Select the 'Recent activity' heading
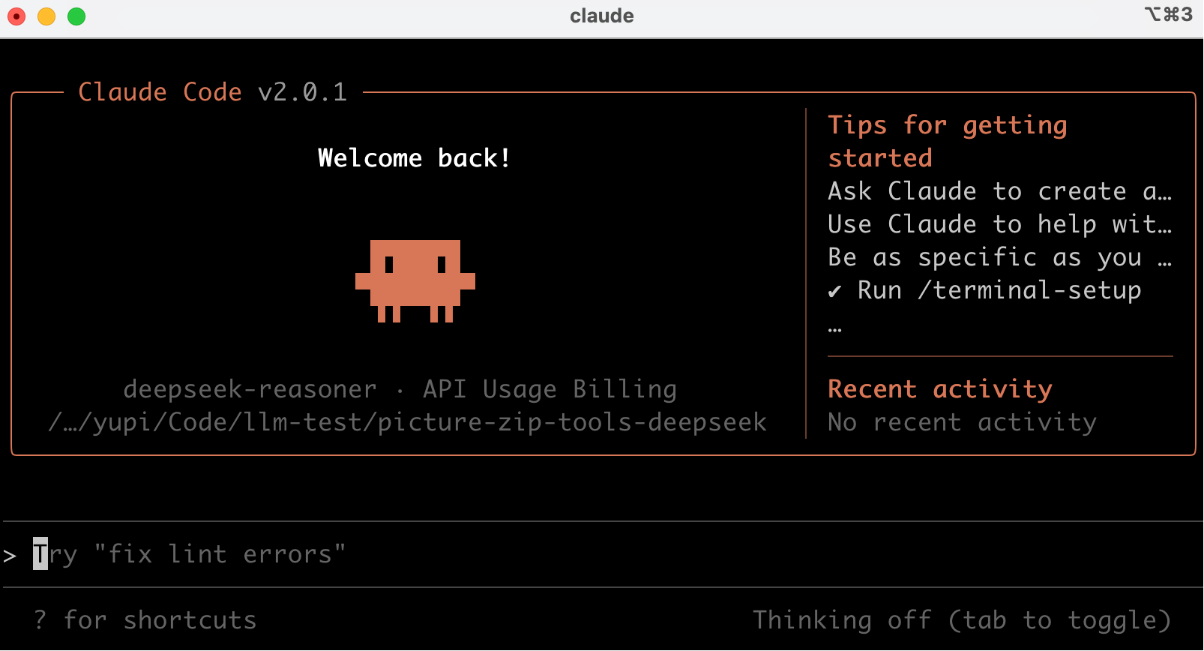 pos(939,389)
